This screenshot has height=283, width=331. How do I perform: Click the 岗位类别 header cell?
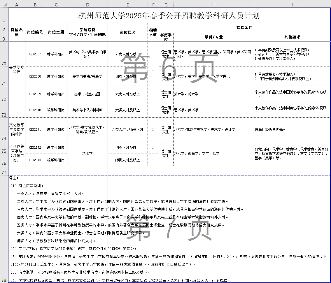(x=56, y=32)
